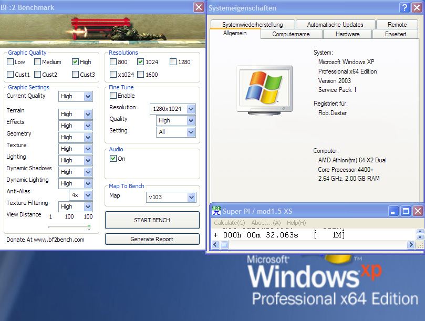Image resolution: width=425 pixels, height=321 pixels.
Task: Click the View Distance slider handle
Action: click(x=89, y=227)
